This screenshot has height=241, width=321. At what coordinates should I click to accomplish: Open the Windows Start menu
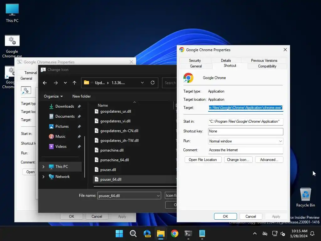(119, 233)
